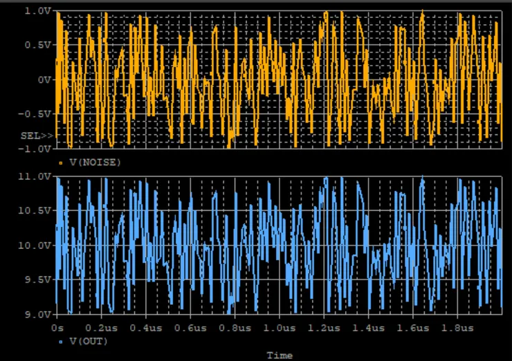
Task: Click the 1.2us time axis label
Action: (324, 328)
